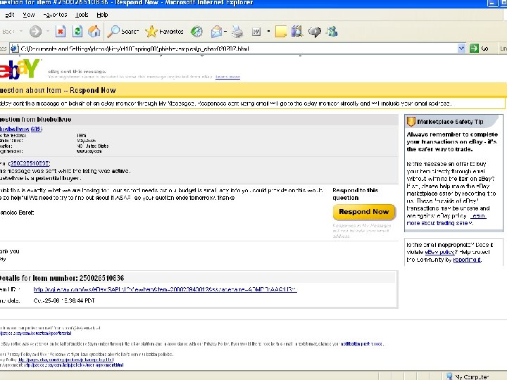Click the Marketplace Safety Tip shield icon
Screen dimensions: 507x380
pyautogui.click(x=411, y=122)
